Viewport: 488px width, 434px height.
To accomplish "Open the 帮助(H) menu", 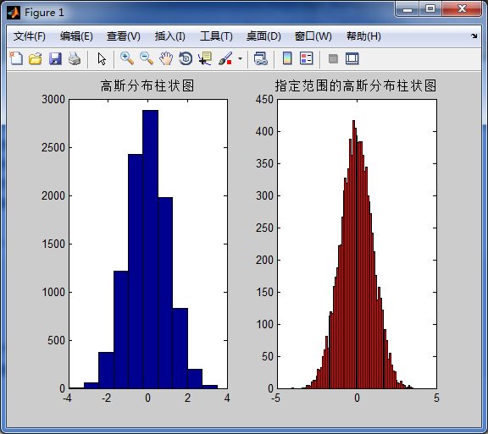I will point(363,36).
